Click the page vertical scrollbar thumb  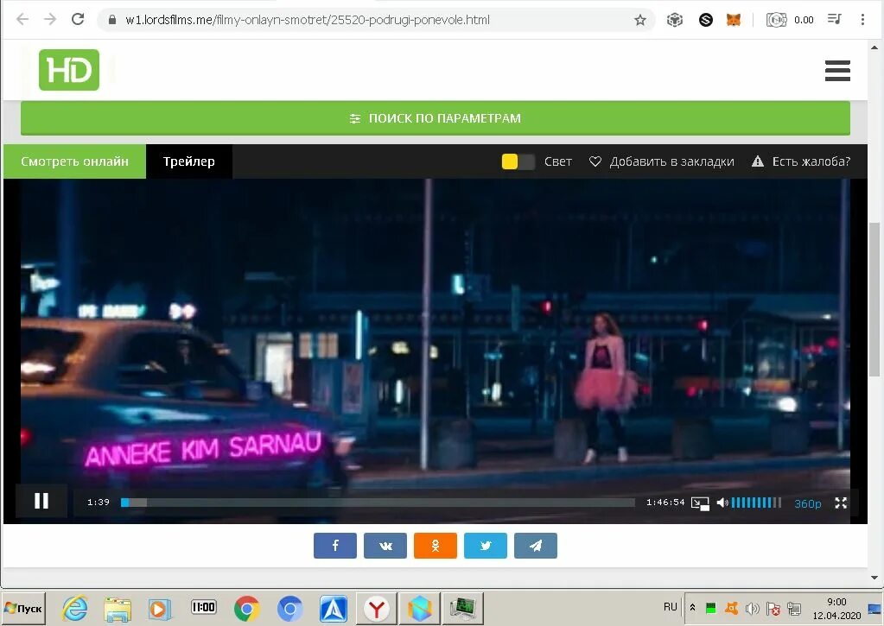point(874,299)
